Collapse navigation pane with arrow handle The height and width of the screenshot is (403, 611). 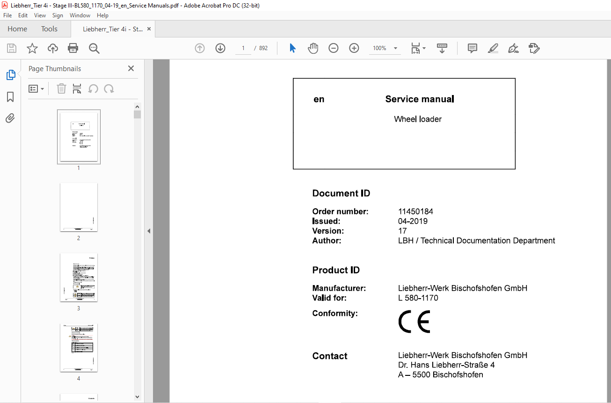click(x=149, y=231)
